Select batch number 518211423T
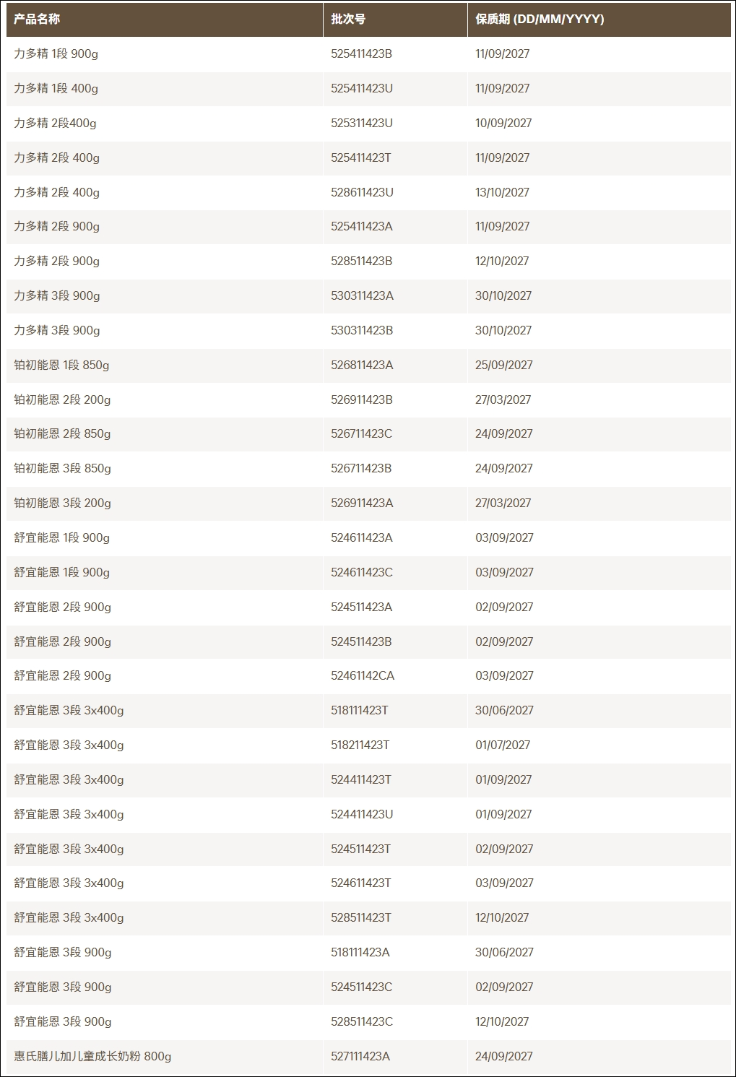Image resolution: width=736 pixels, height=1077 pixels. click(360, 745)
